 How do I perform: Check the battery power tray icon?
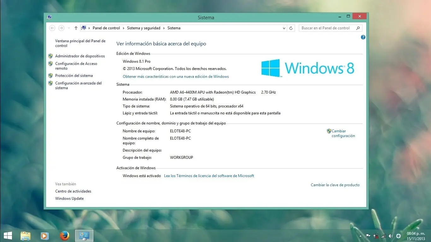tap(376, 236)
